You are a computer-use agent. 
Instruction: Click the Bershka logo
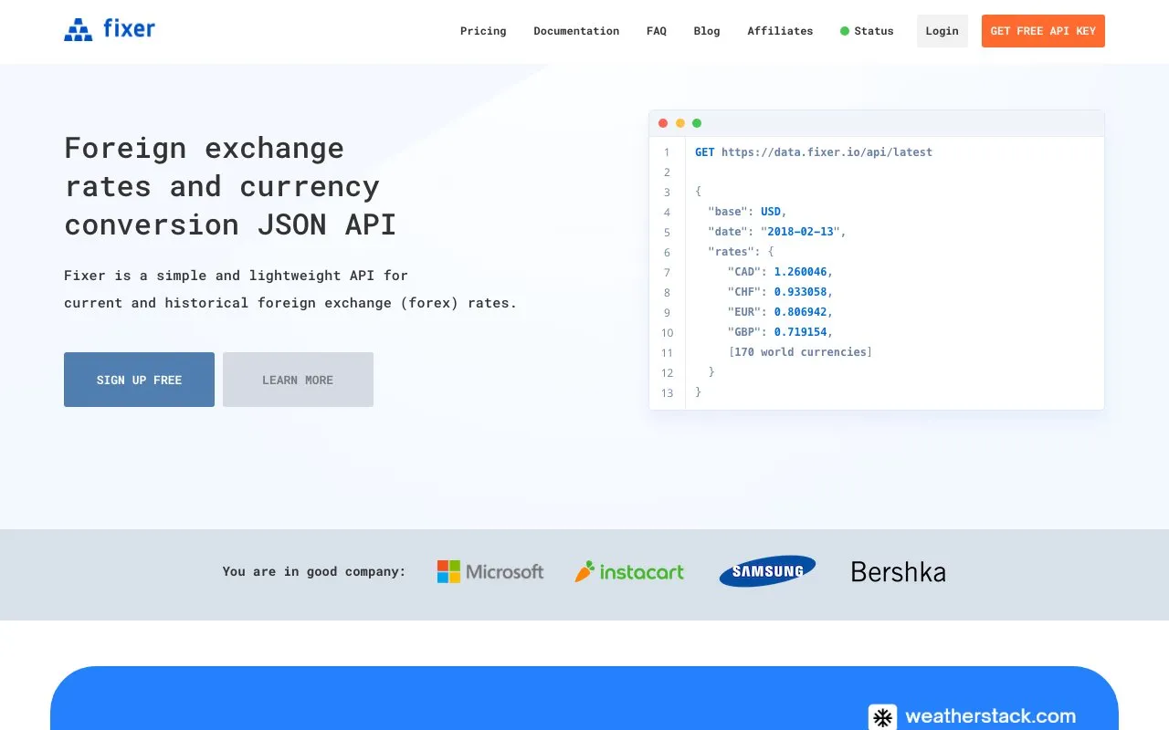pos(898,572)
